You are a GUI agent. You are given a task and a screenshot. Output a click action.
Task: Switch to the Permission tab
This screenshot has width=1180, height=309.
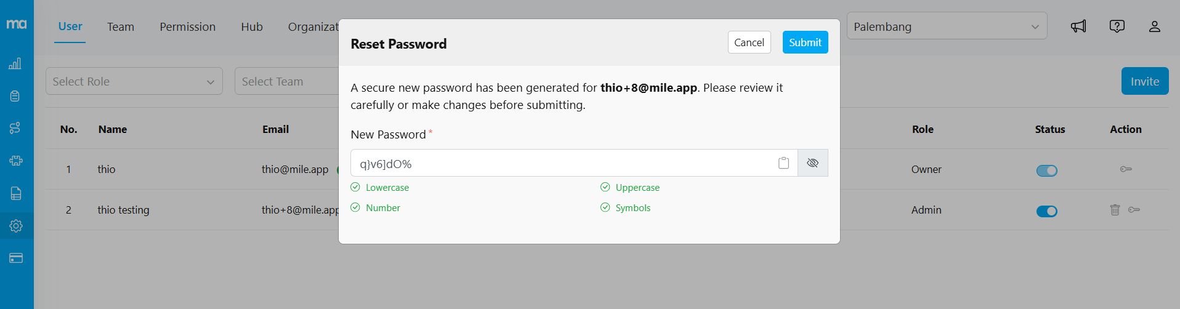pos(187,27)
